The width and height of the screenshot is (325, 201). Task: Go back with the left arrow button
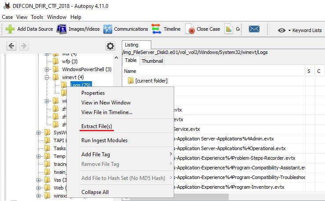coord(11,46)
